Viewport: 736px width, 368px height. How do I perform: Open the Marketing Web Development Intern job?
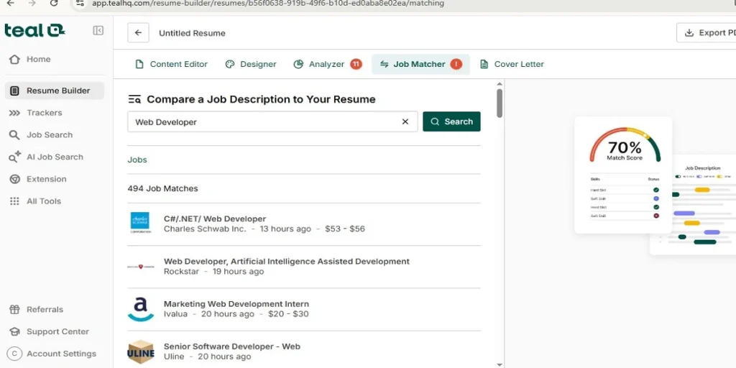304,309
